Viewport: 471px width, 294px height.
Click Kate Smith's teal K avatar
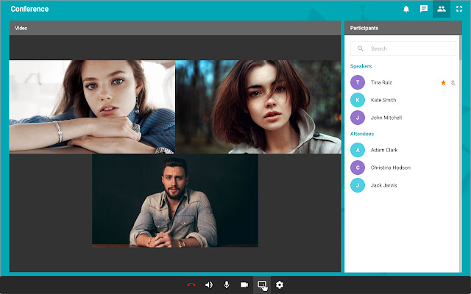[x=358, y=100]
